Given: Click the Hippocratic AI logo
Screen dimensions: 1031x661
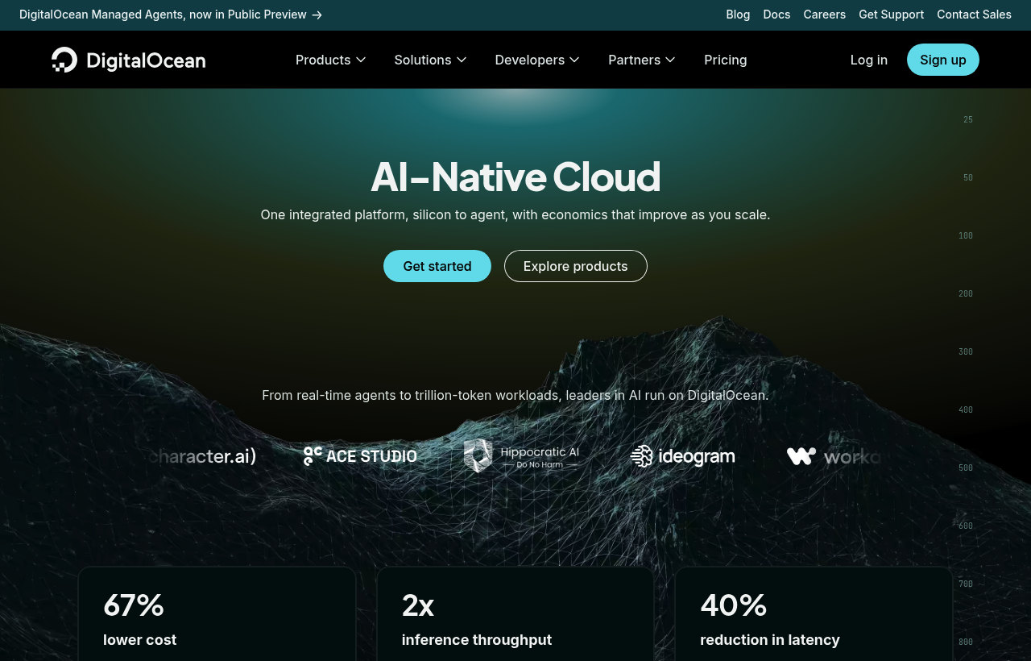Looking at the screenshot, I should click(x=521, y=456).
